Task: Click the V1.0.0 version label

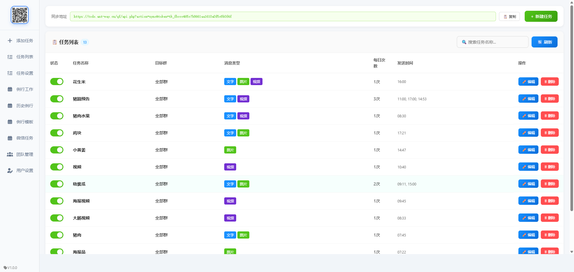Action: 12,268
